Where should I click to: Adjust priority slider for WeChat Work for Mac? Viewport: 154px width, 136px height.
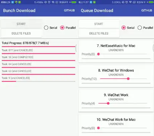[122, 128]
